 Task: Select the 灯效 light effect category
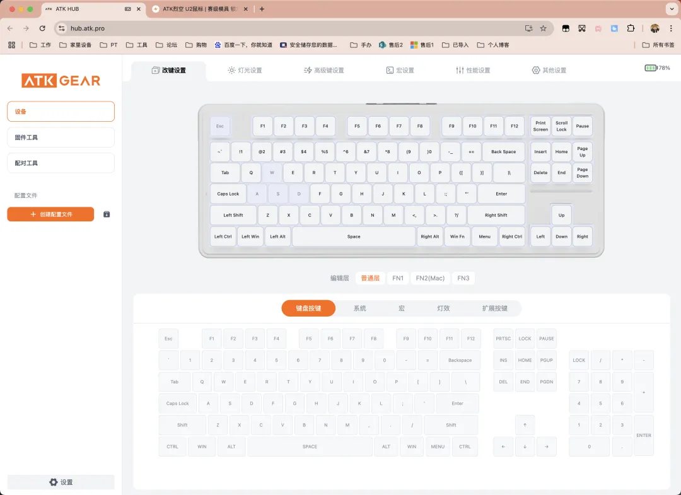click(x=443, y=308)
